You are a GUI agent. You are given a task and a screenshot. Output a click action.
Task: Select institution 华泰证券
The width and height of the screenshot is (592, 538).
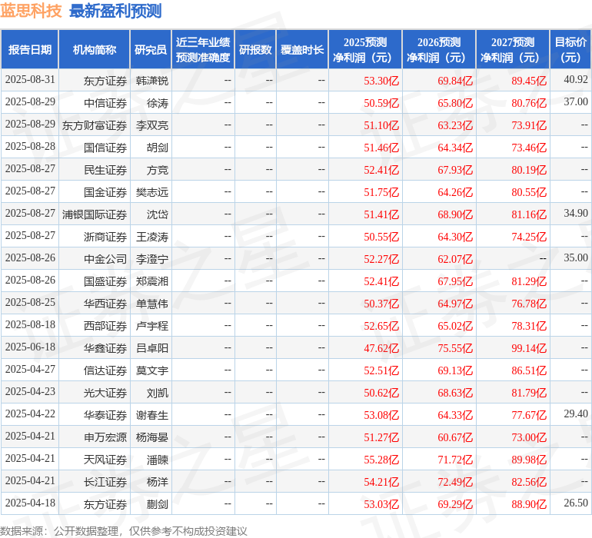point(105,415)
